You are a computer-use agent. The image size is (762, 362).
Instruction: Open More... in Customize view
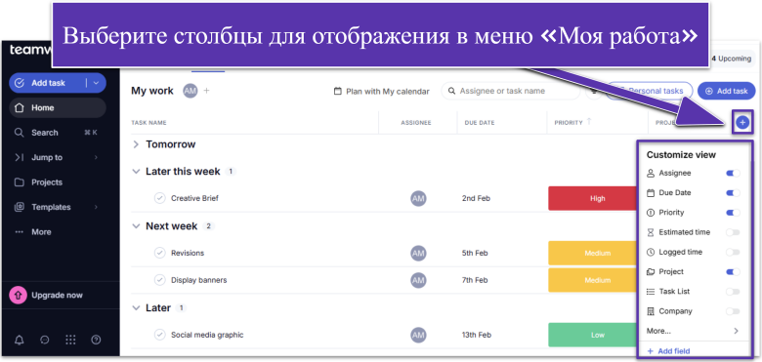tap(693, 331)
